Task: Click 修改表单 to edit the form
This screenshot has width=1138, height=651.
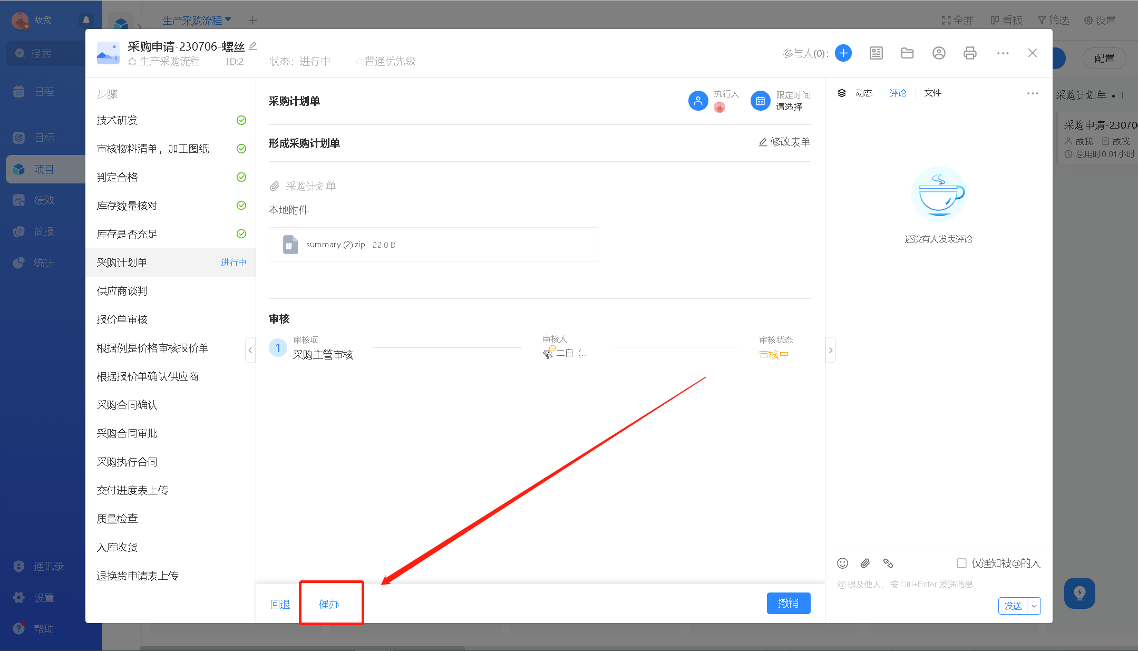Action: coord(784,142)
